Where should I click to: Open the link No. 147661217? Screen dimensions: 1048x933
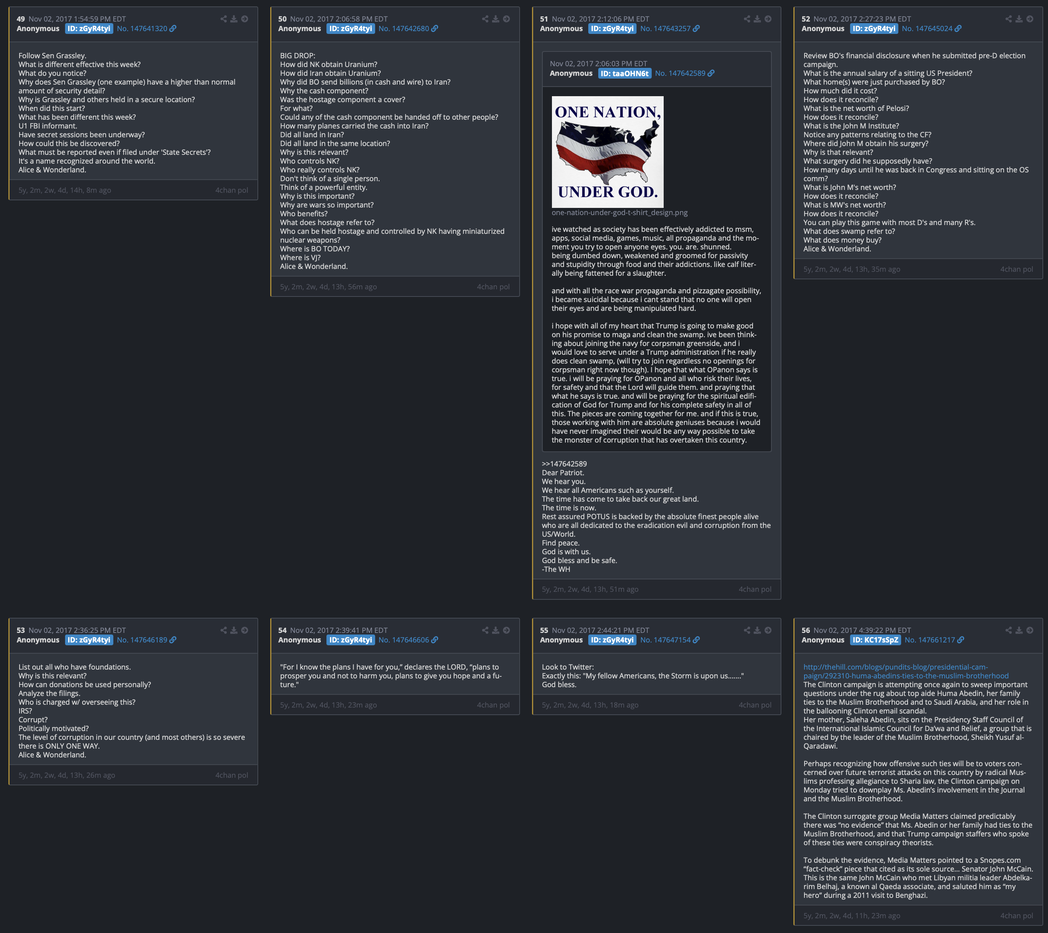pyautogui.click(x=934, y=640)
